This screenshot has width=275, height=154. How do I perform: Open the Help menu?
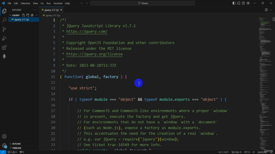coord(67,3)
